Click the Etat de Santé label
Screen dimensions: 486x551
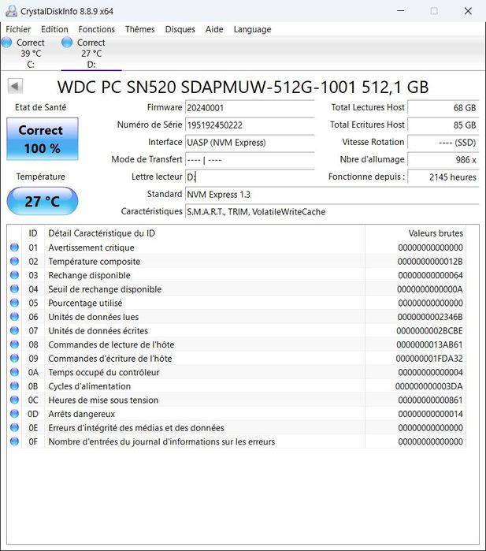40,107
